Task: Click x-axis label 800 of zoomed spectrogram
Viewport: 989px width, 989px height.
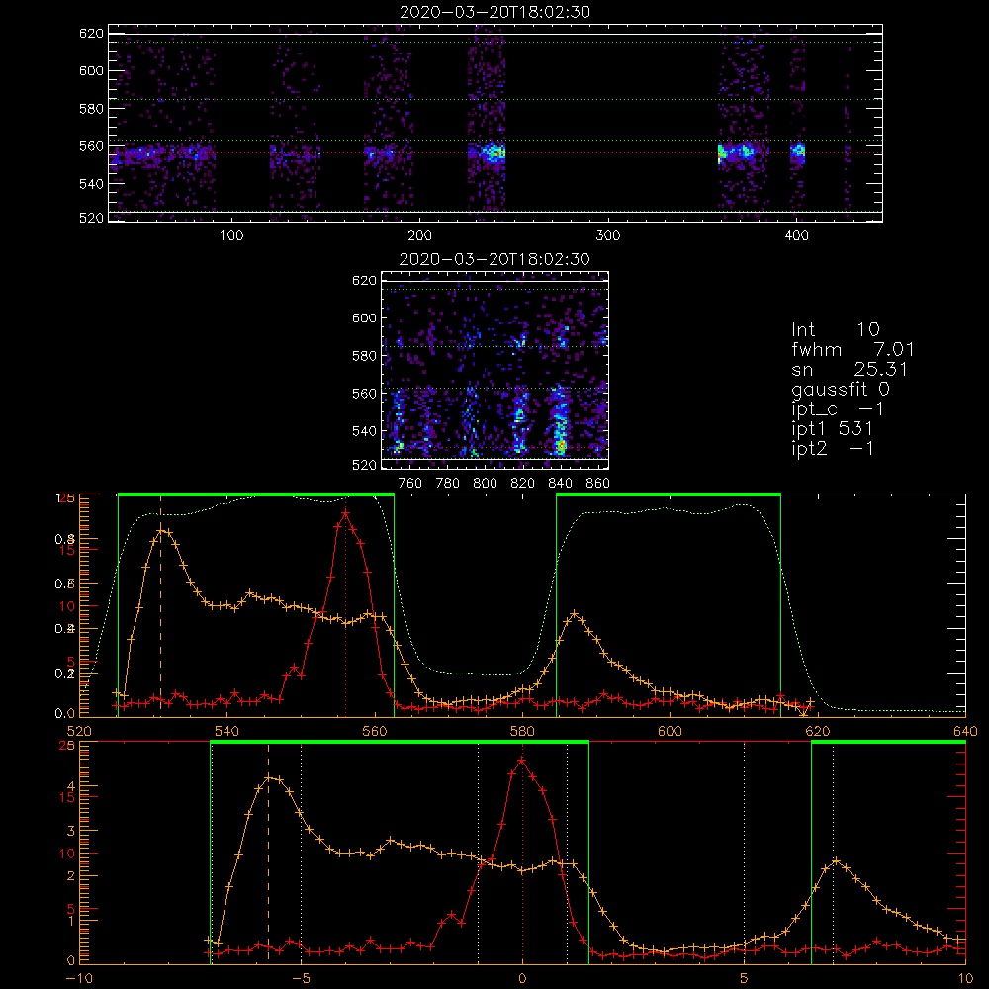Action: coord(485,484)
